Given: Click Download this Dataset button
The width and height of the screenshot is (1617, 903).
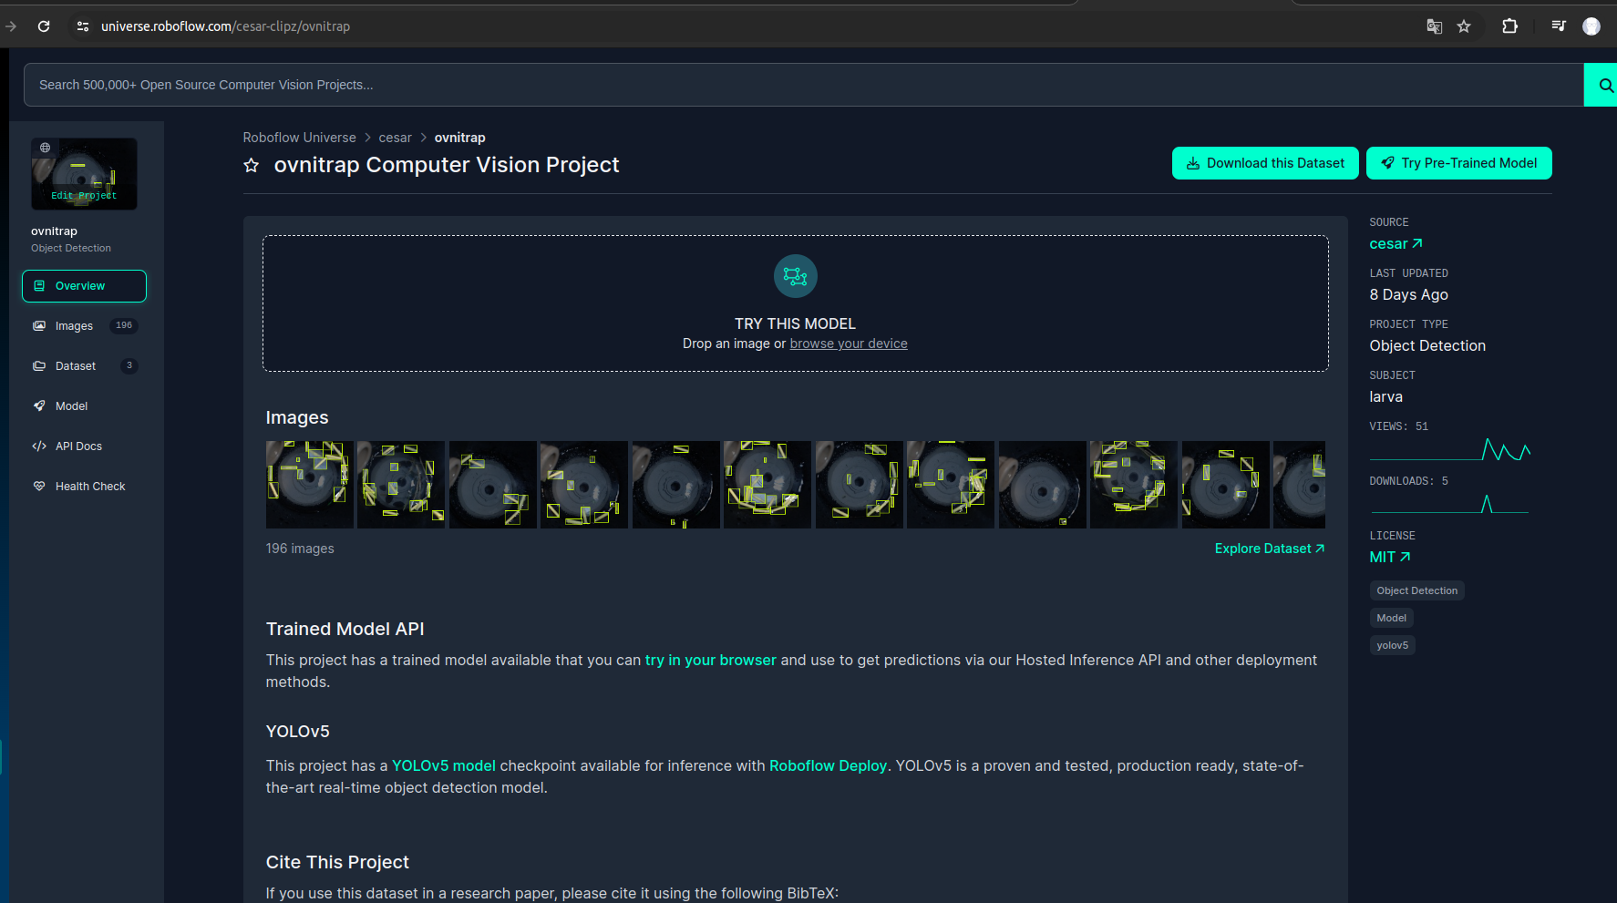Looking at the screenshot, I should 1264,163.
